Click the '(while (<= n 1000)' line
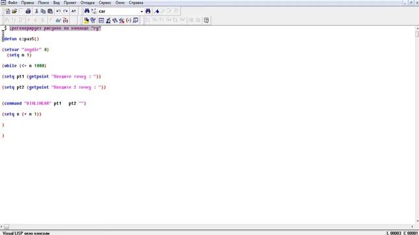The height and width of the screenshot is (235, 419). click(24, 66)
